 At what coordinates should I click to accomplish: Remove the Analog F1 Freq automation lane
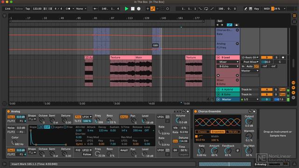point(237,43)
